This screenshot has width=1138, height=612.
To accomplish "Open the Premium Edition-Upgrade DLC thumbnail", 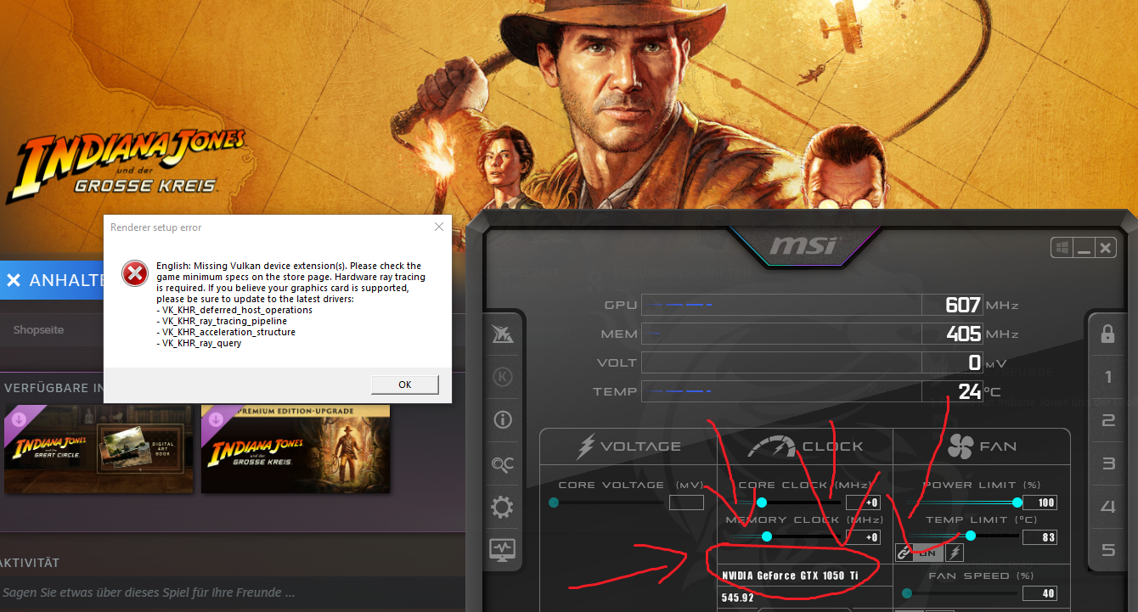I will tap(296, 449).
